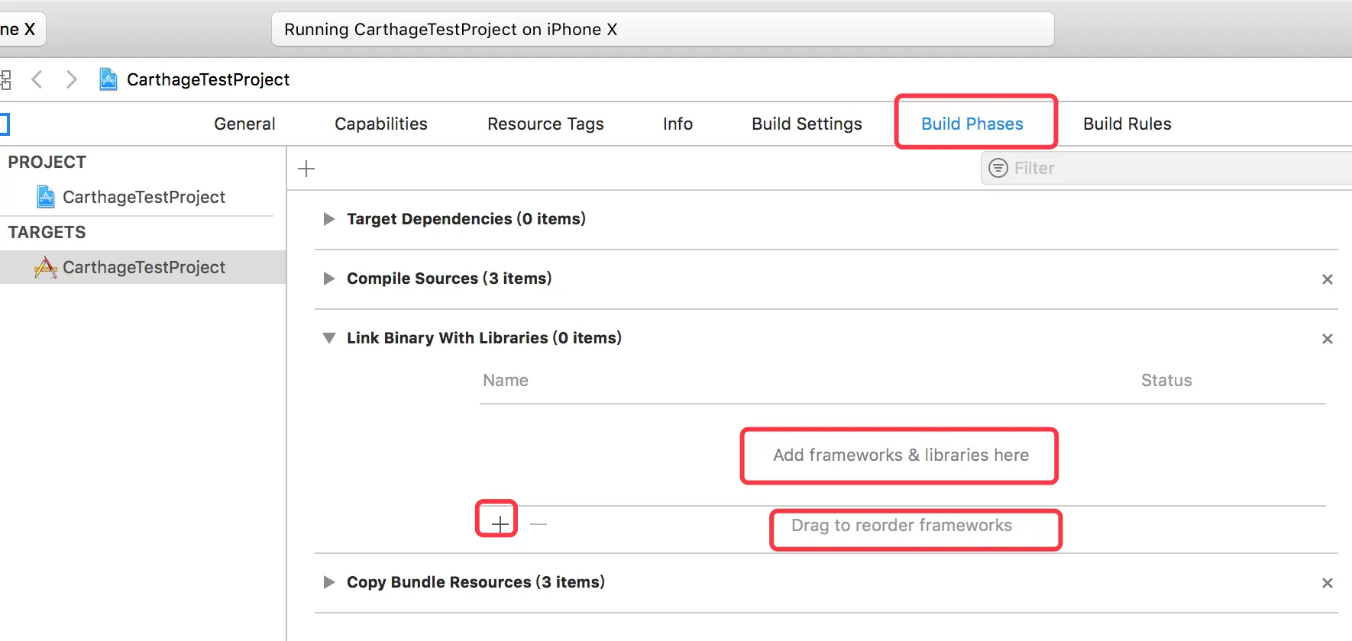Navigate back with the left chevron
This screenshot has height=641, width=1352.
(37, 79)
